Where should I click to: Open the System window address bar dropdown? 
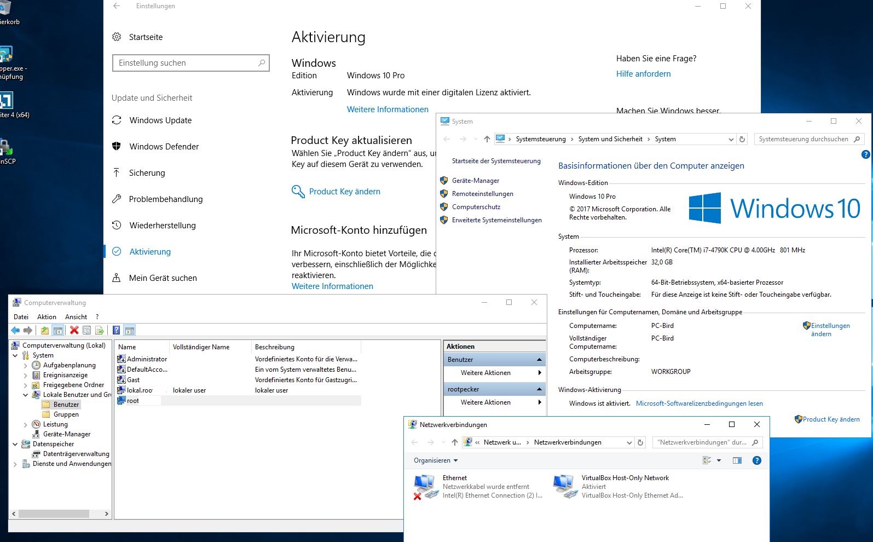tap(731, 139)
